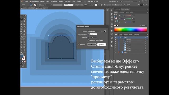The width and height of the screenshot is (169, 95).
Task: Click the hex color field in Color panel
Action: click(x=144, y=26)
